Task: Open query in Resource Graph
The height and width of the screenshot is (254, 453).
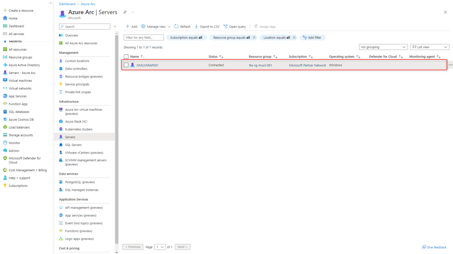Action: pyautogui.click(x=235, y=26)
